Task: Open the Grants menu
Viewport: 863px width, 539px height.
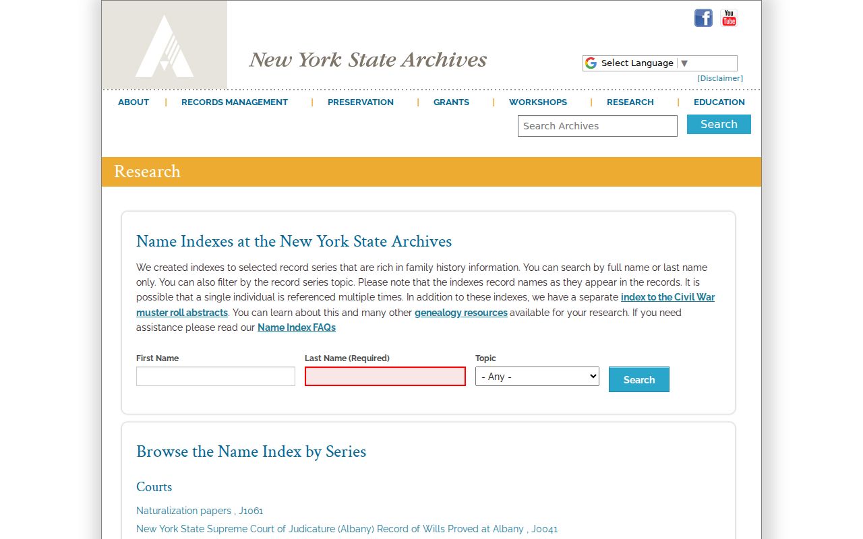Action: click(x=451, y=102)
